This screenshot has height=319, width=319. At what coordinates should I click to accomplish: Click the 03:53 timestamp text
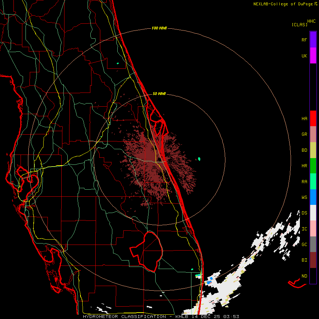pos(231,317)
